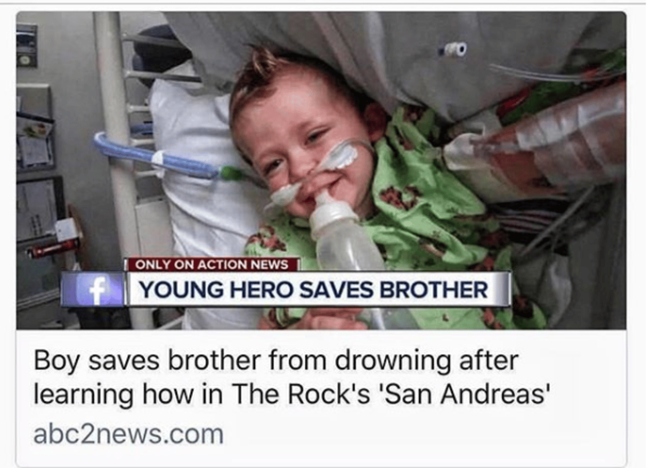Click the 'YOUNG HERO SAVES BROTHER' banner

[319, 290]
